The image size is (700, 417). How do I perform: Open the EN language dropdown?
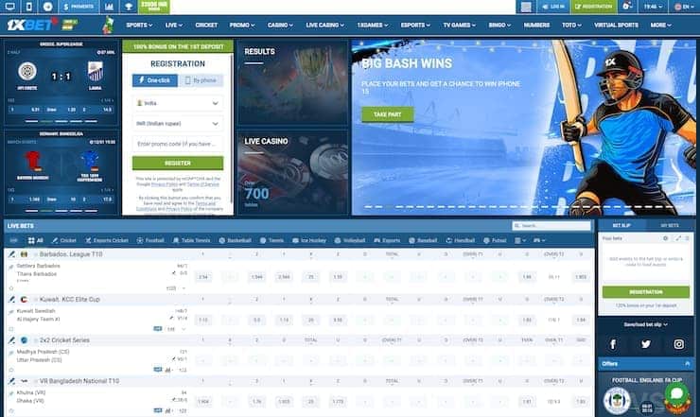point(683,7)
